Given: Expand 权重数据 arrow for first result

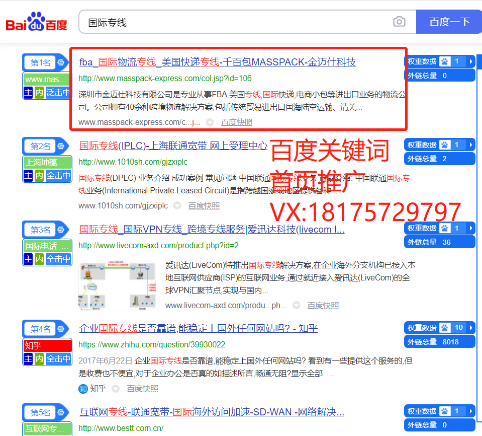Looking at the screenshot, I should pyautogui.click(x=470, y=61).
